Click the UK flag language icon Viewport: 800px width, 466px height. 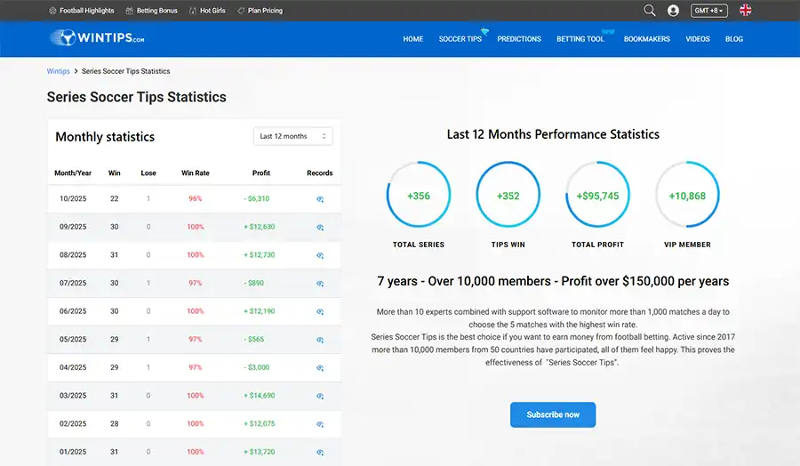tap(745, 11)
